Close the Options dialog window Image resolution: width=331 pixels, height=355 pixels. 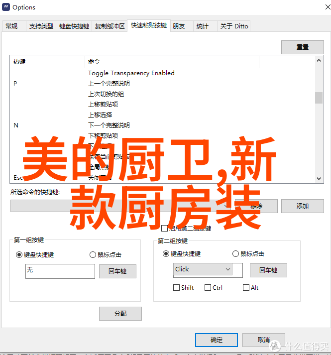328,7
